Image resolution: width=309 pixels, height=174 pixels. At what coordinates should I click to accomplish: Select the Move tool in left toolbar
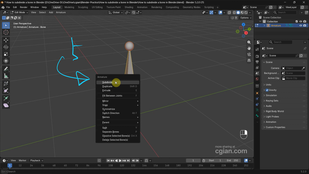pos(6,40)
